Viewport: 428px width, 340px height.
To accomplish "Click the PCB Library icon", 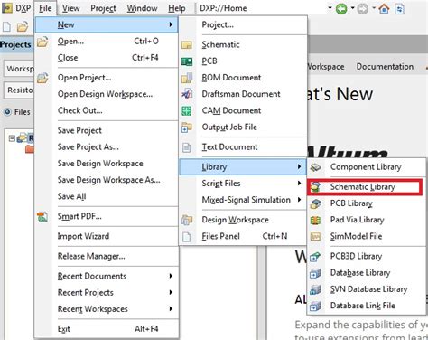I will pos(315,203).
